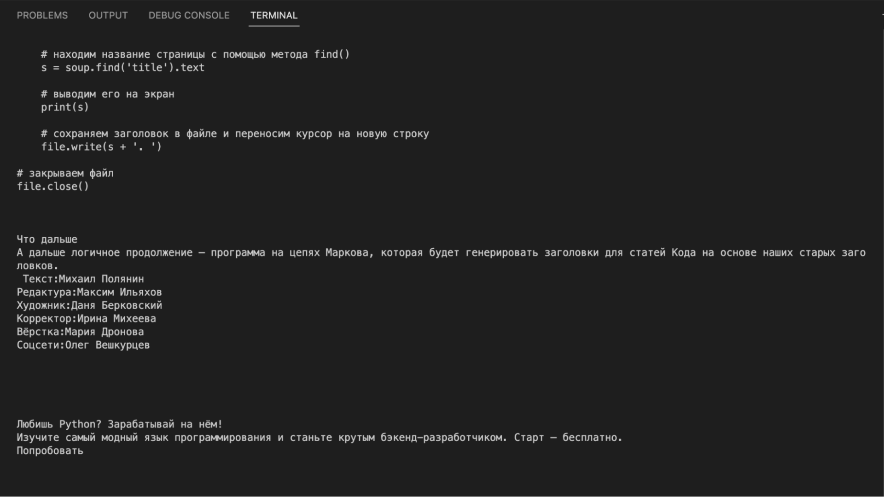Viewport: 884px width, 497px height.
Task: Select the file.write(s + '. ') line
Action: [101, 146]
